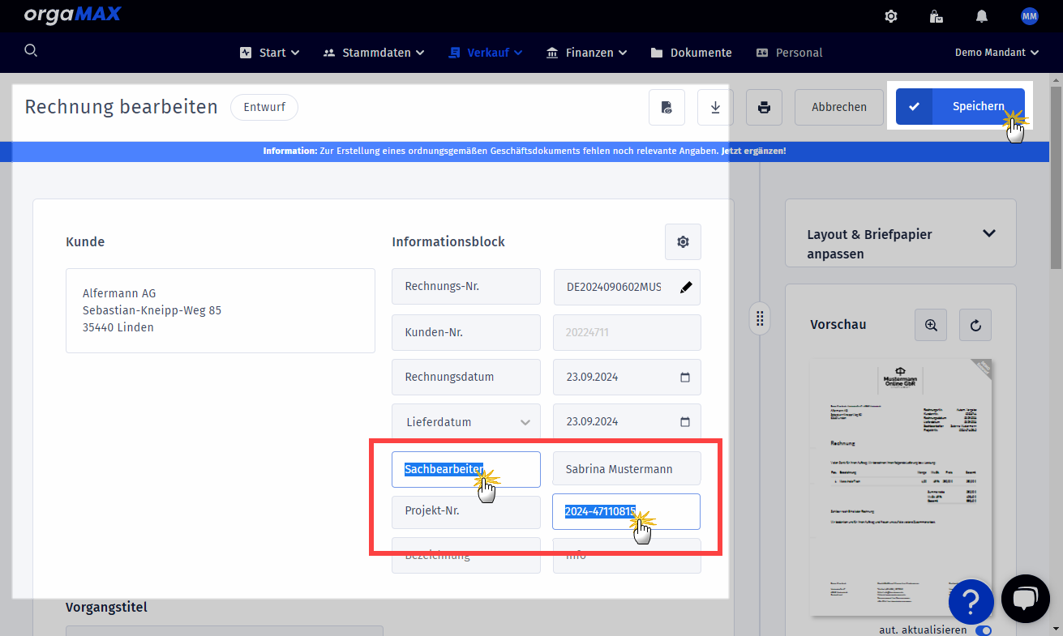Screen dimensions: 1063x636
Task: Click the Rechnungsdatum label field
Action: click(x=465, y=377)
